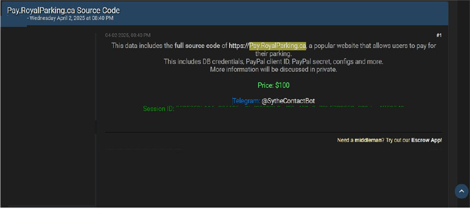Click the @SytheContactBot Telegram handle
Viewport: 470px width, 209px height.
pyautogui.click(x=288, y=101)
